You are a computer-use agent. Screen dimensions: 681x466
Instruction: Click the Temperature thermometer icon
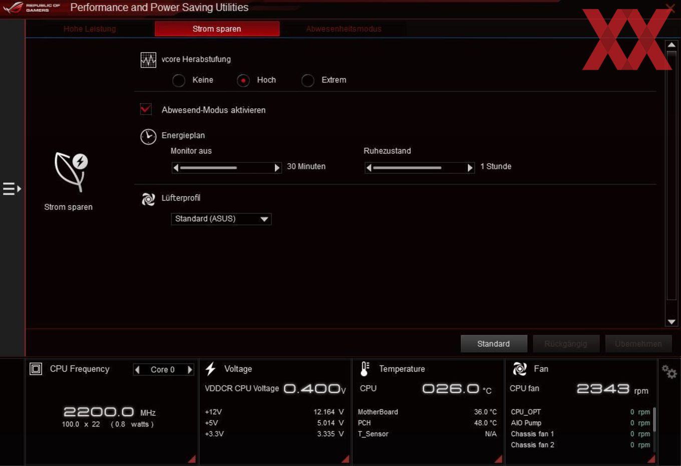[365, 369]
